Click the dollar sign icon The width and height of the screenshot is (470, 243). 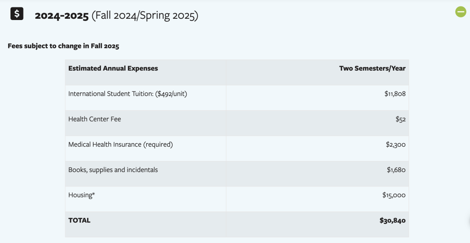[x=17, y=14]
